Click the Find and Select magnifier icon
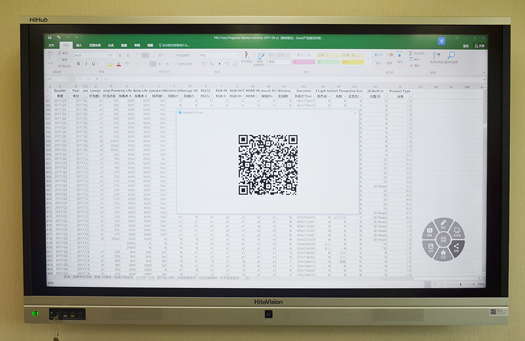This screenshot has width=525, height=341. click(x=451, y=55)
